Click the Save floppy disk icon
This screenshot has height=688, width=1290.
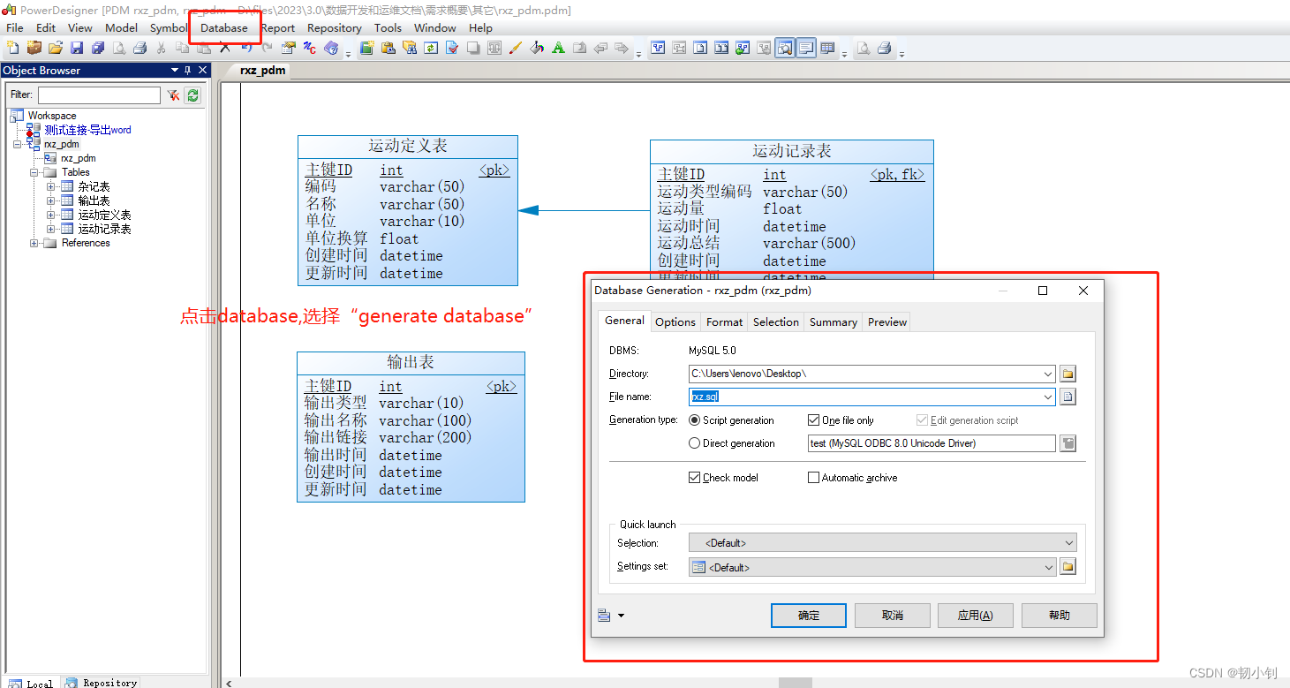click(x=77, y=48)
